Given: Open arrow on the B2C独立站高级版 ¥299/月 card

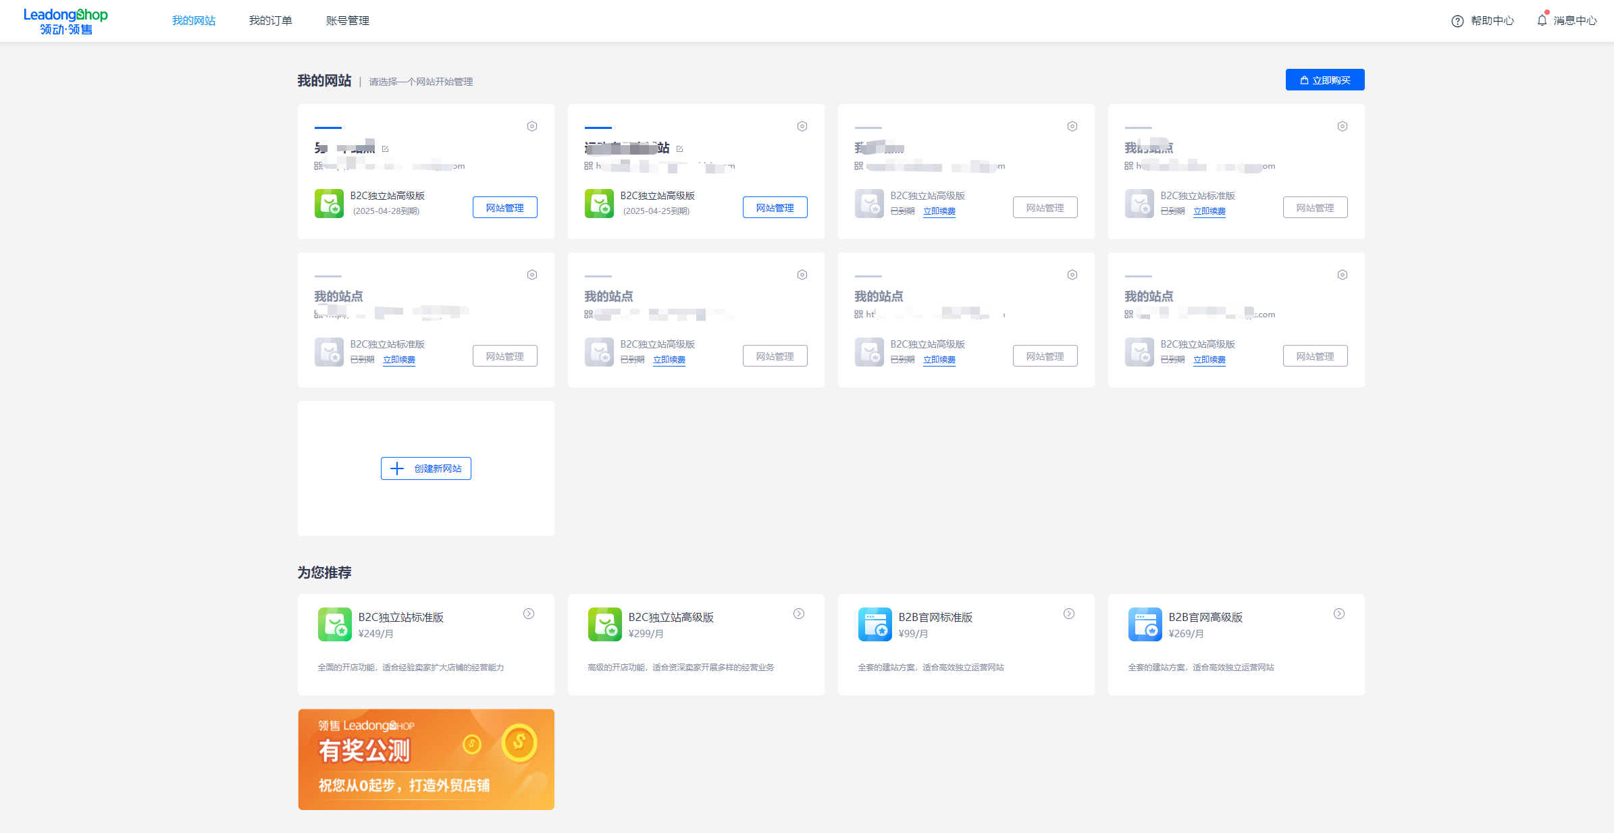Looking at the screenshot, I should click(x=799, y=614).
